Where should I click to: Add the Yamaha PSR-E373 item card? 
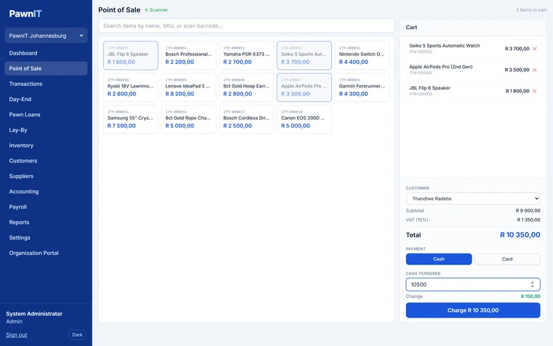point(246,55)
